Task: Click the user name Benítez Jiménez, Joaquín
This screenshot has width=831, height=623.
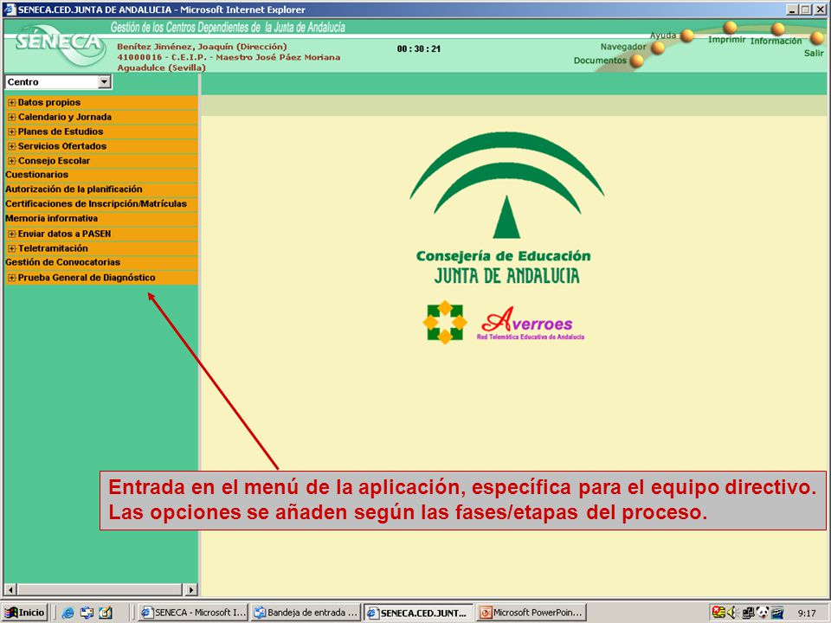Action: click(202, 47)
